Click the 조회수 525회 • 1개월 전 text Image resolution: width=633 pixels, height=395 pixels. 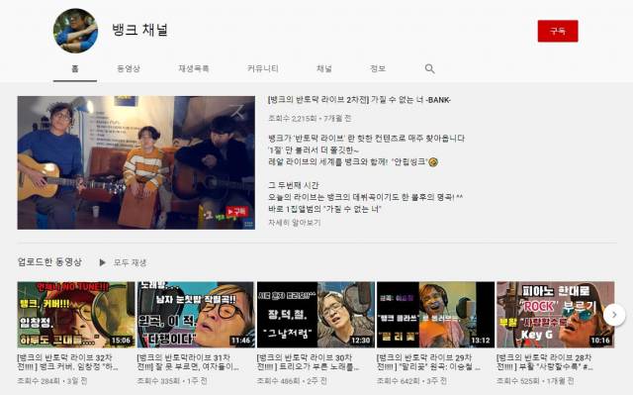click(x=535, y=381)
